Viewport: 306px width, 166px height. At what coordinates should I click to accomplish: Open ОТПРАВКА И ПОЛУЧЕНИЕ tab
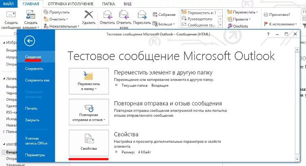pos(71,4)
